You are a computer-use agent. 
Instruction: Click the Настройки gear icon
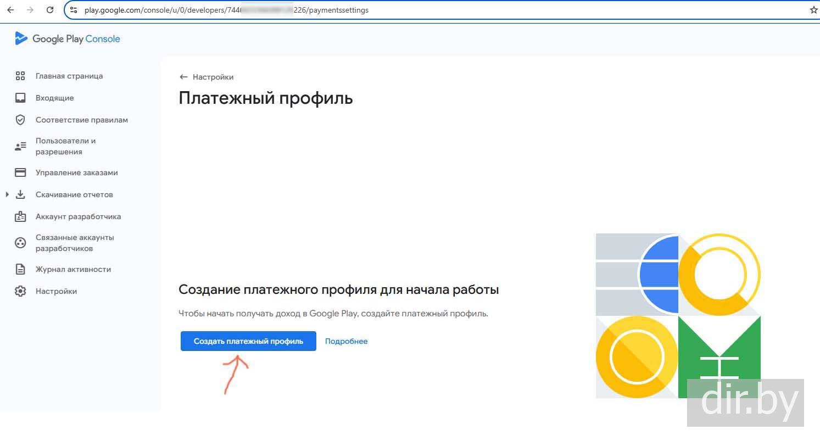pos(20,291)
